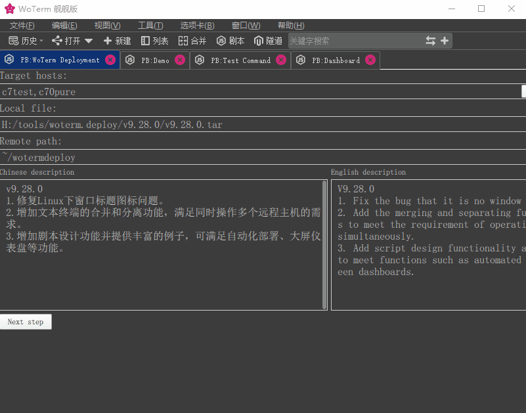
Task: Expand the 打开 open dropdown arrow
Action: tap(89, 40)
